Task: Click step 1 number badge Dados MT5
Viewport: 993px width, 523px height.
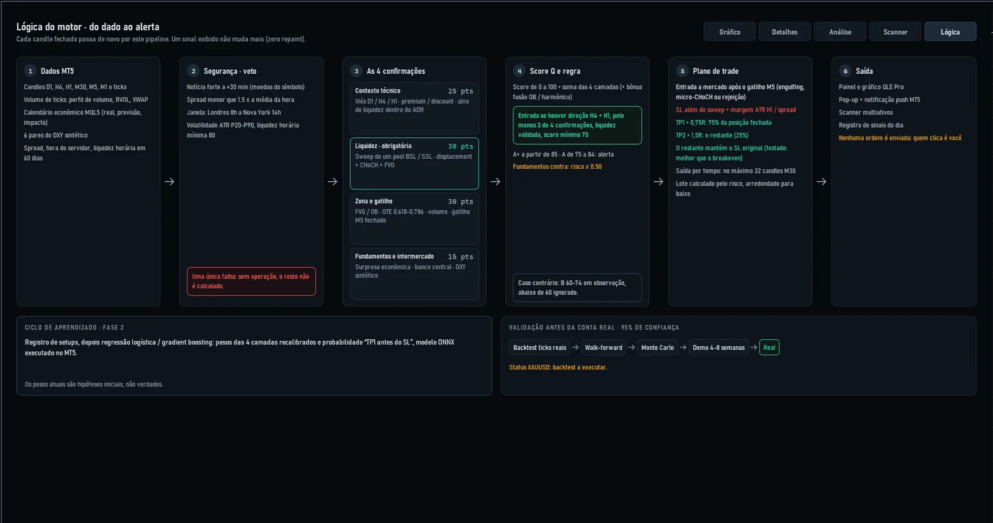Action: point(30,71)
